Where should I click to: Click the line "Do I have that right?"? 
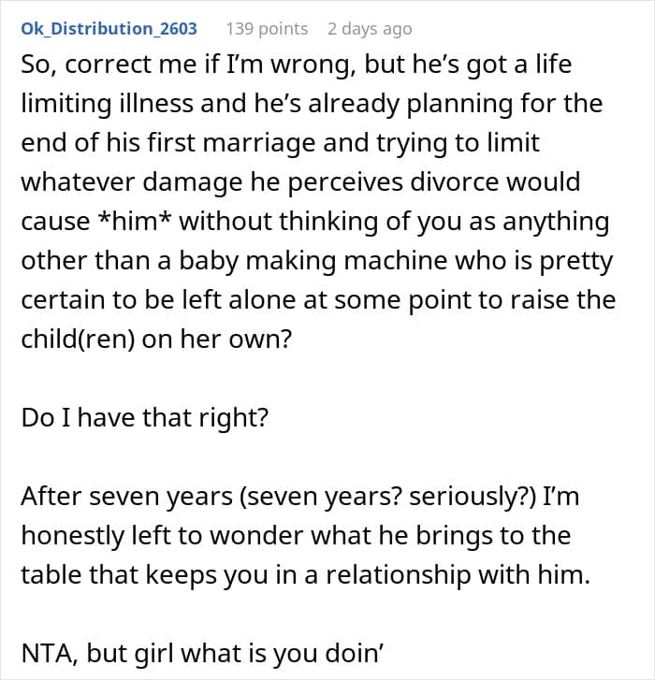(144, 417)
